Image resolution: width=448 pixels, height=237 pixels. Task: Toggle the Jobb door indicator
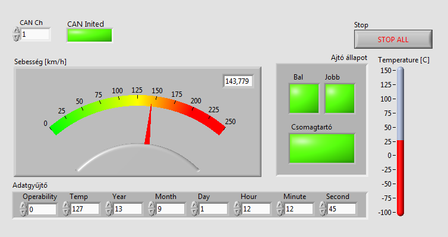click(339, 99)
